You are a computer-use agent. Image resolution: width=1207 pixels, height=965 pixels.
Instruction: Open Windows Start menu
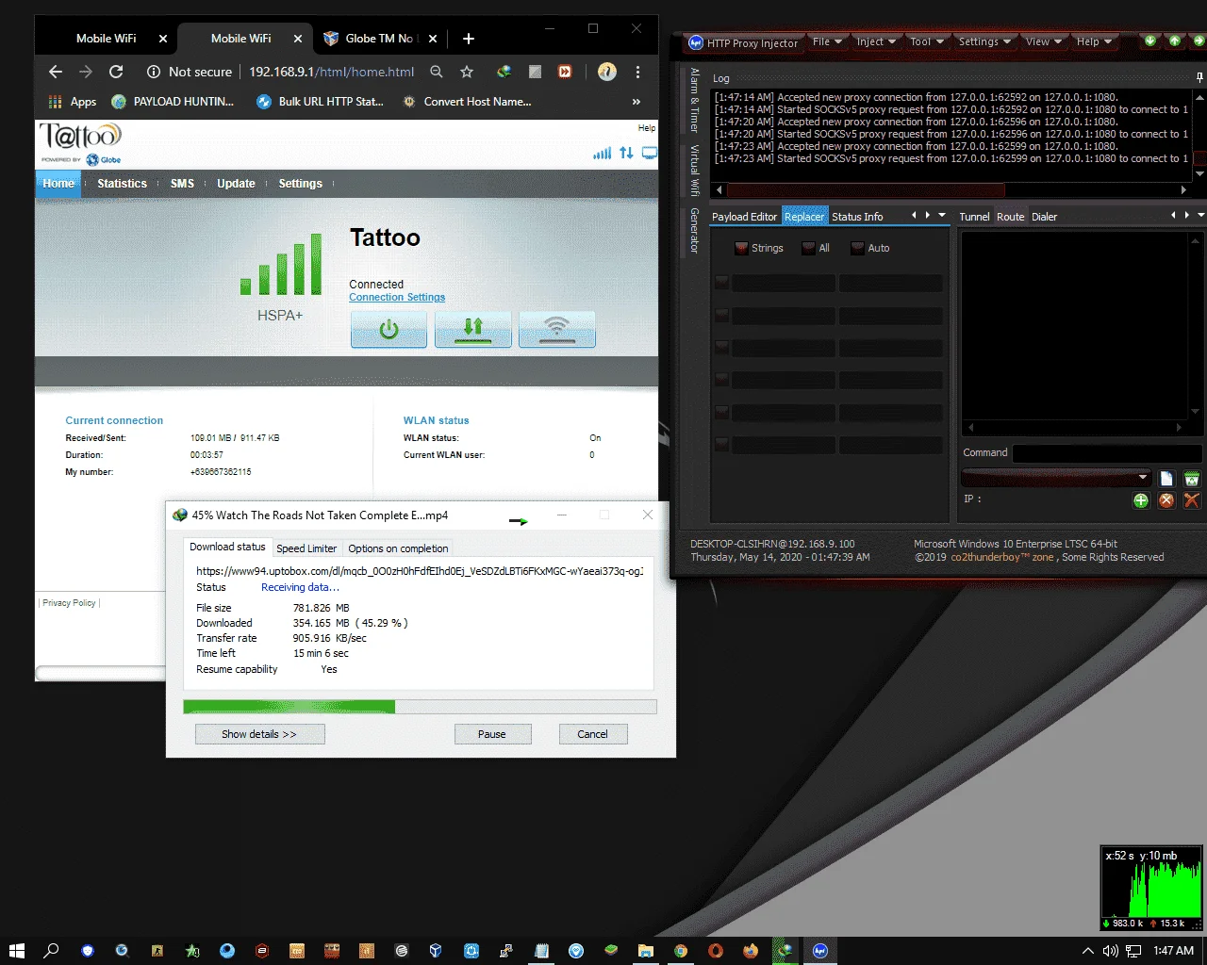(17, 951)
